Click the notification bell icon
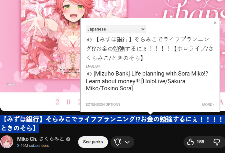Image resolution: width=225 pixels, height=153 pixels. (x=118, y=142)
